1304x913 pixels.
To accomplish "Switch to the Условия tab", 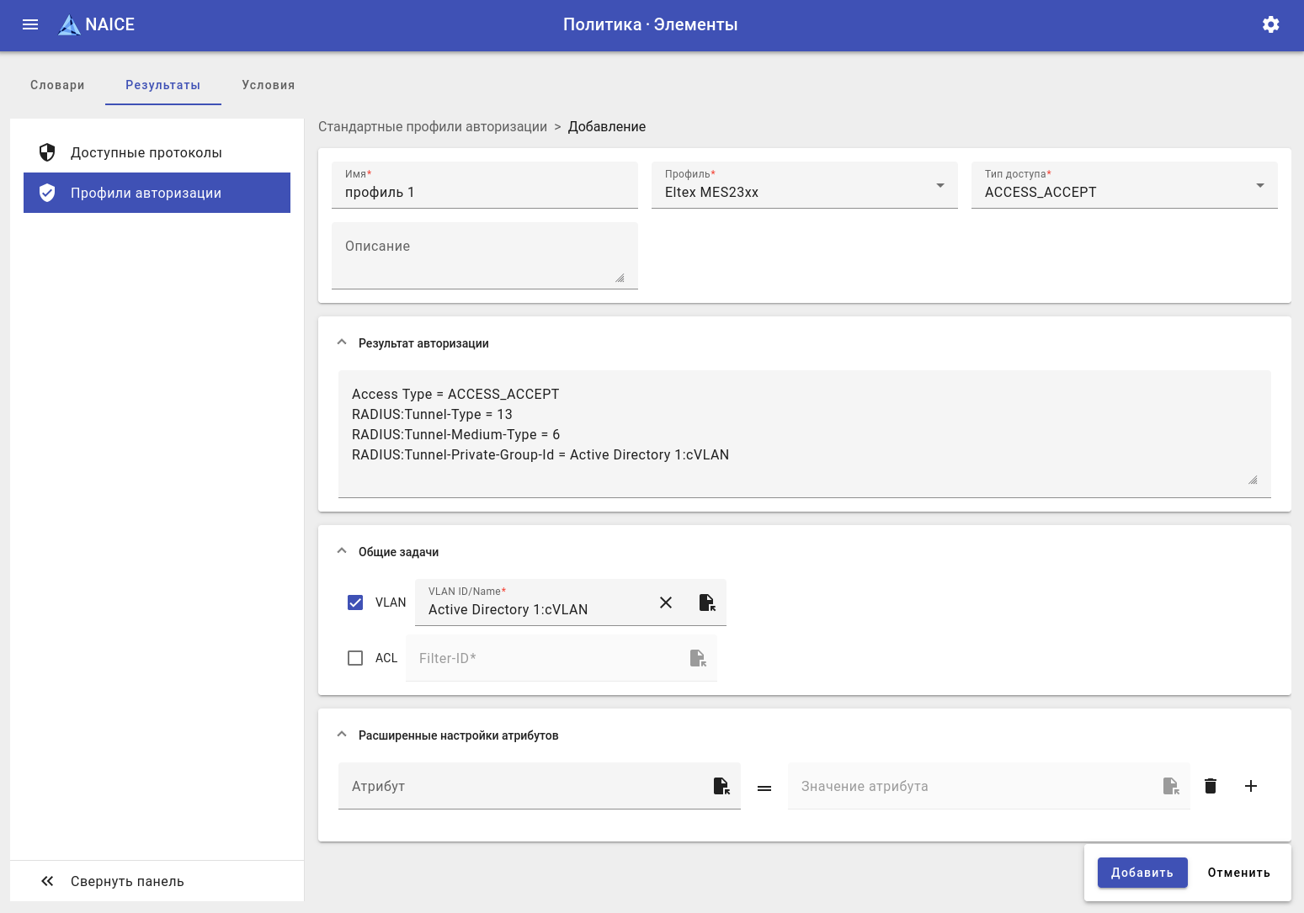I will coord(268,85).
